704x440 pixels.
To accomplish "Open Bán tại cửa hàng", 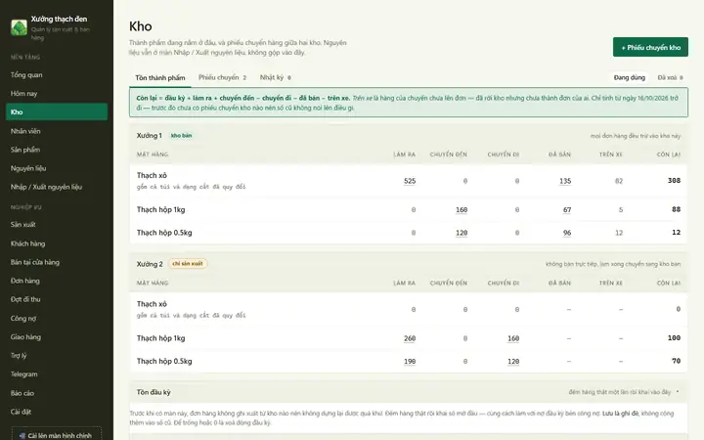I will 57,262.
